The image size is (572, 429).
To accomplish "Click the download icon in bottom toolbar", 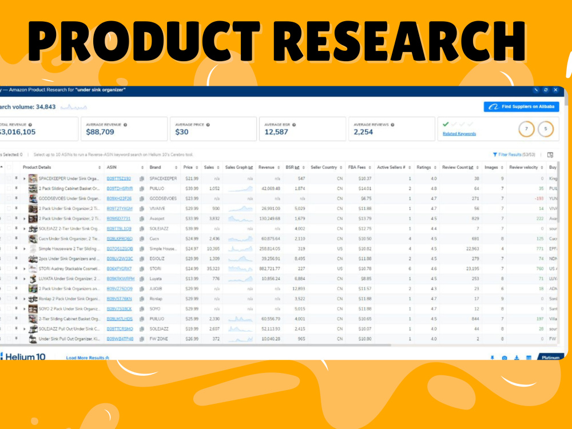I will click(x=517, y=358).
